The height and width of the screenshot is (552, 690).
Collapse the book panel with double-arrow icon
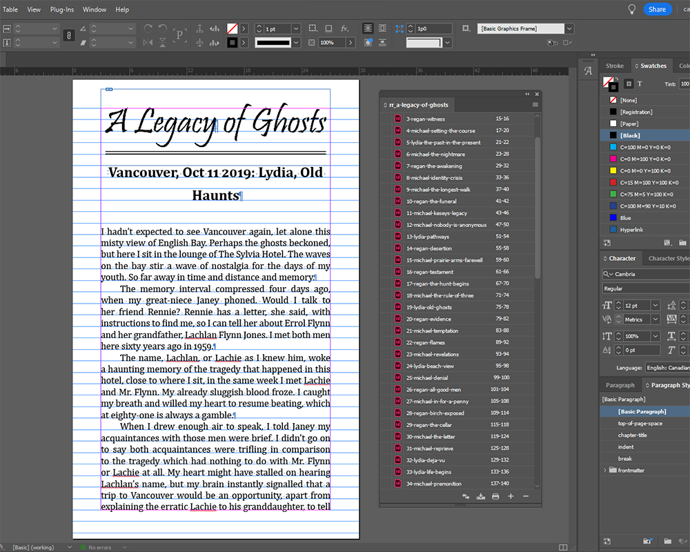click(527, 94)
